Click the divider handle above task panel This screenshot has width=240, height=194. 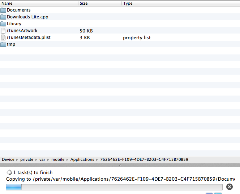[x=120, y=165]
